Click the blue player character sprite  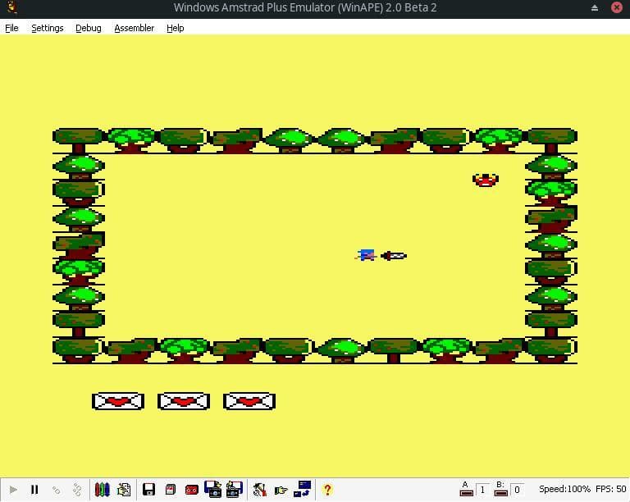click(366, 255)
